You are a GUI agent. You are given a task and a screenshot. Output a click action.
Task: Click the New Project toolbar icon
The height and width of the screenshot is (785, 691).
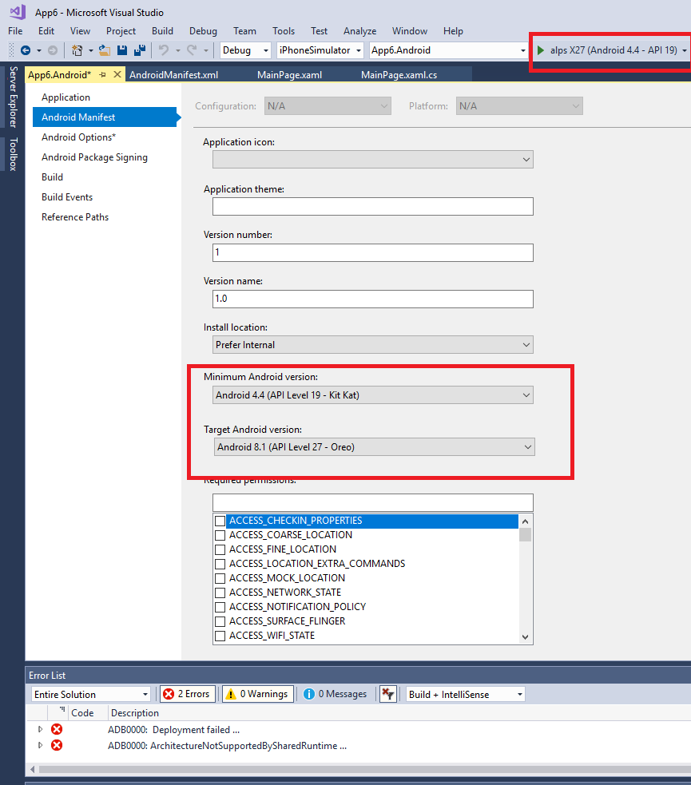(x=77, y=50)
